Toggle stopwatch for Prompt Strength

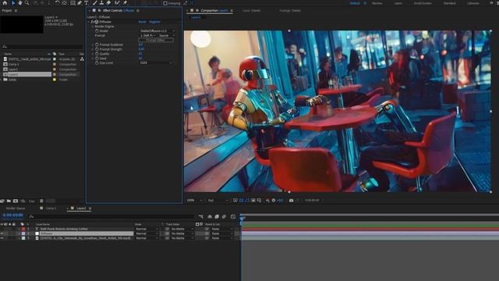[97, 49]
